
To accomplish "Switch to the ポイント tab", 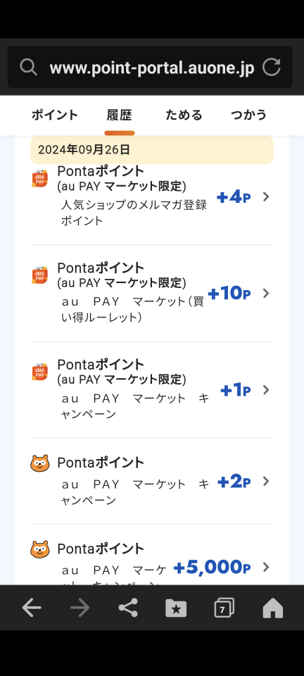I will coord(55,115).
